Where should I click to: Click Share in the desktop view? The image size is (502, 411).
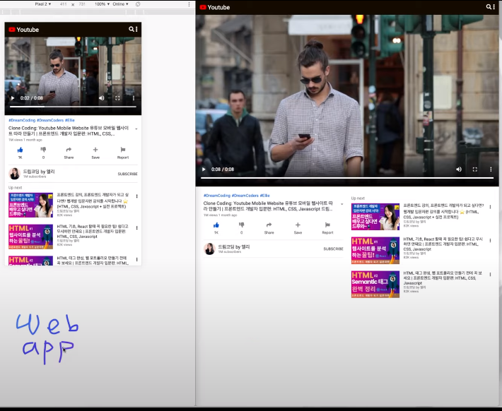point(269,228)
